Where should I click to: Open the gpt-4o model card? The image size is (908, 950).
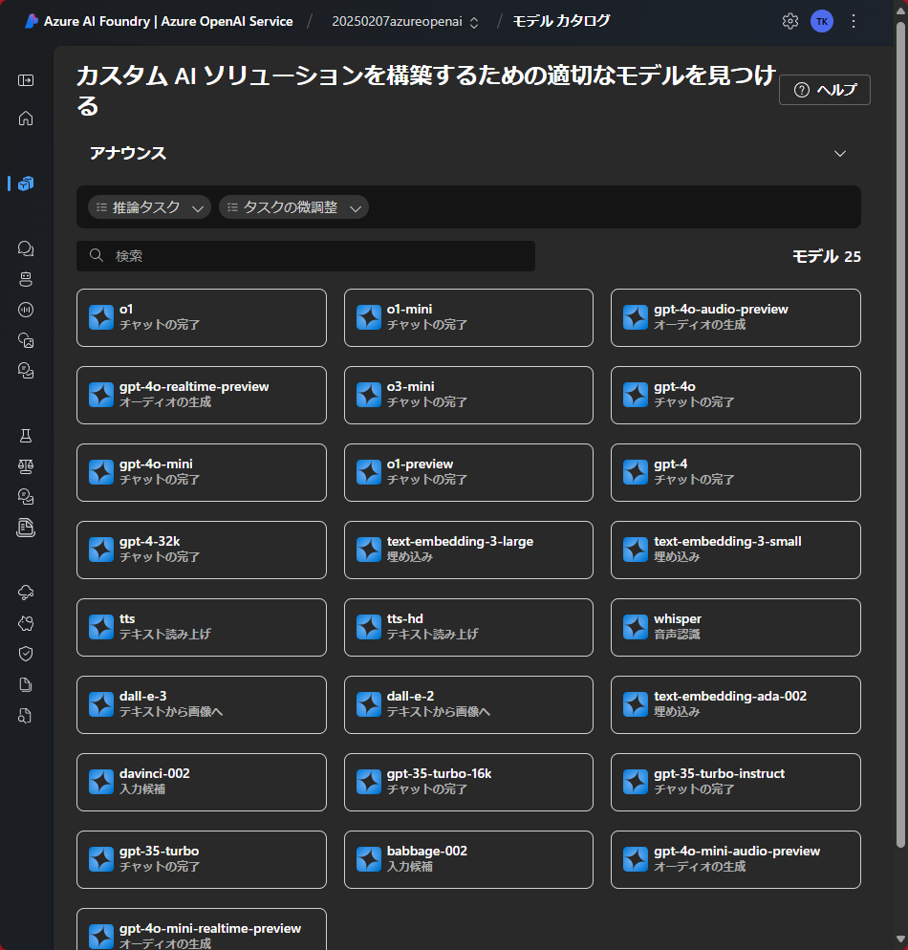pyautogui.click(x=735, y=395)
